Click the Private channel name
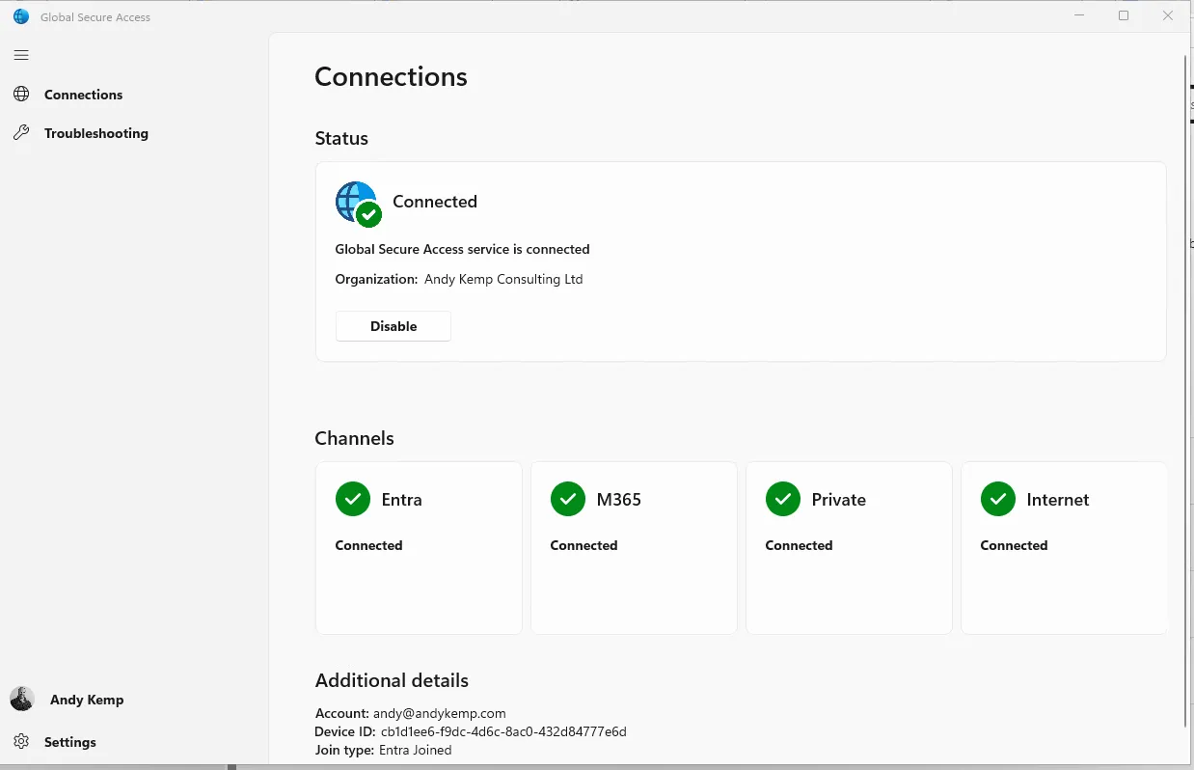1194x770 pixels. pos(839,500)
